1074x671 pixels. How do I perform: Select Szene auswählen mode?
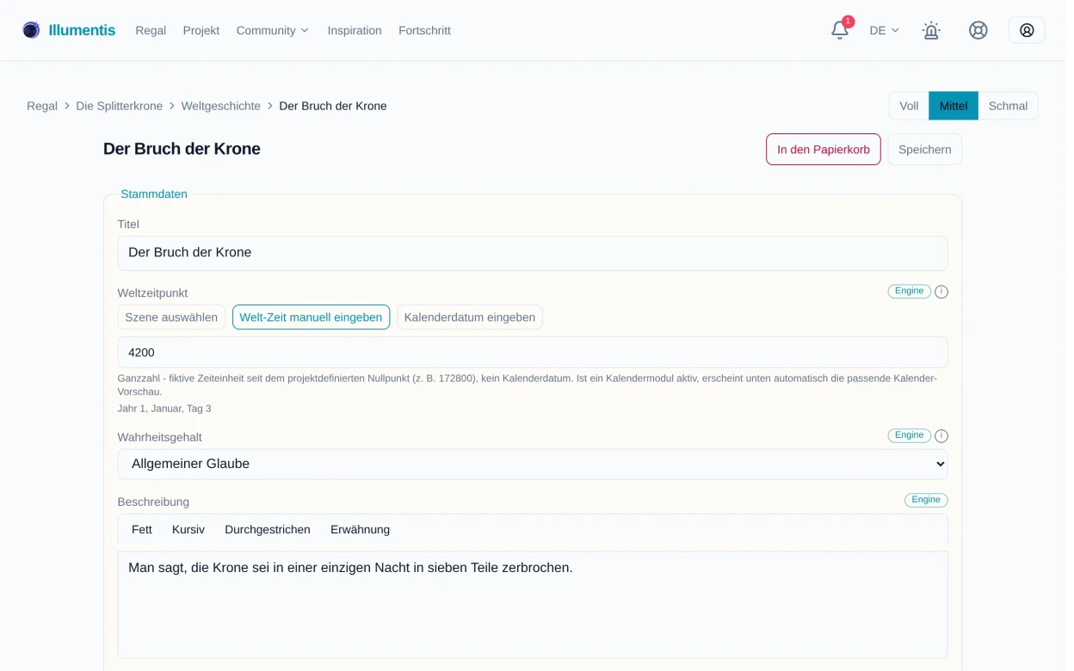(x=171, y=317)
